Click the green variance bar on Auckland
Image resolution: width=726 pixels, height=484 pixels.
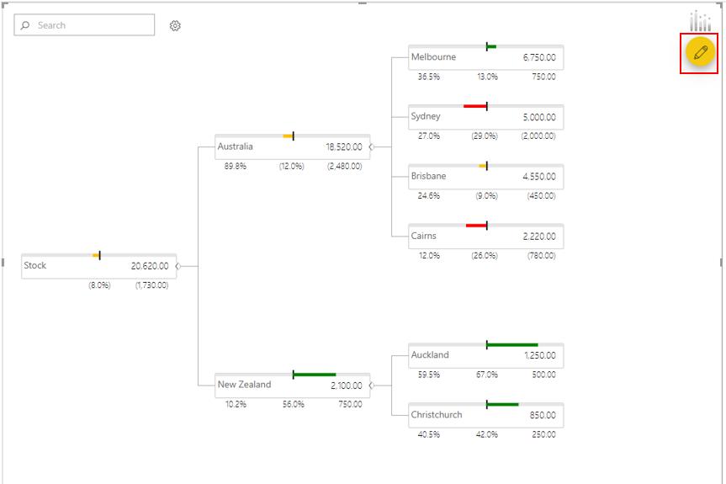pyautogui.click(x=512, y=344)
